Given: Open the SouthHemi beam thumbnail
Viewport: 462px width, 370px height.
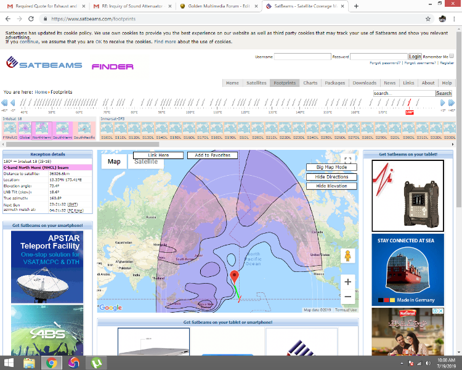Looking at the screenshot, I should click(62, 131).
